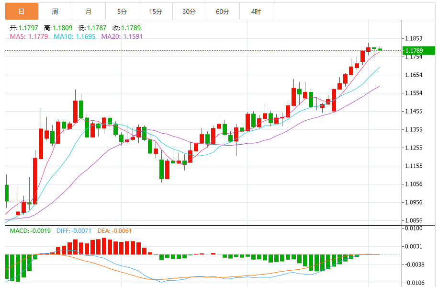Viewport: 438px width, 287px height.
Task: Switch to the 4时 tab
Action: (257, 11)
